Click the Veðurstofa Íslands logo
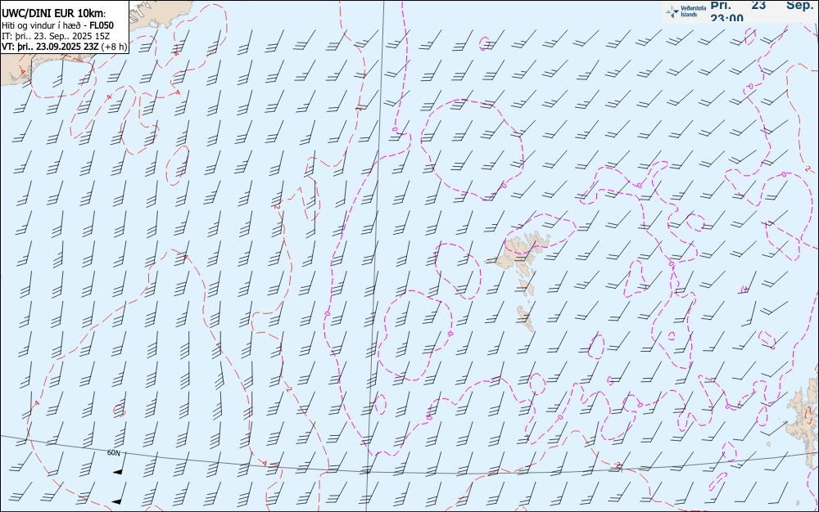The image size is (819, 512). point(687,11)
